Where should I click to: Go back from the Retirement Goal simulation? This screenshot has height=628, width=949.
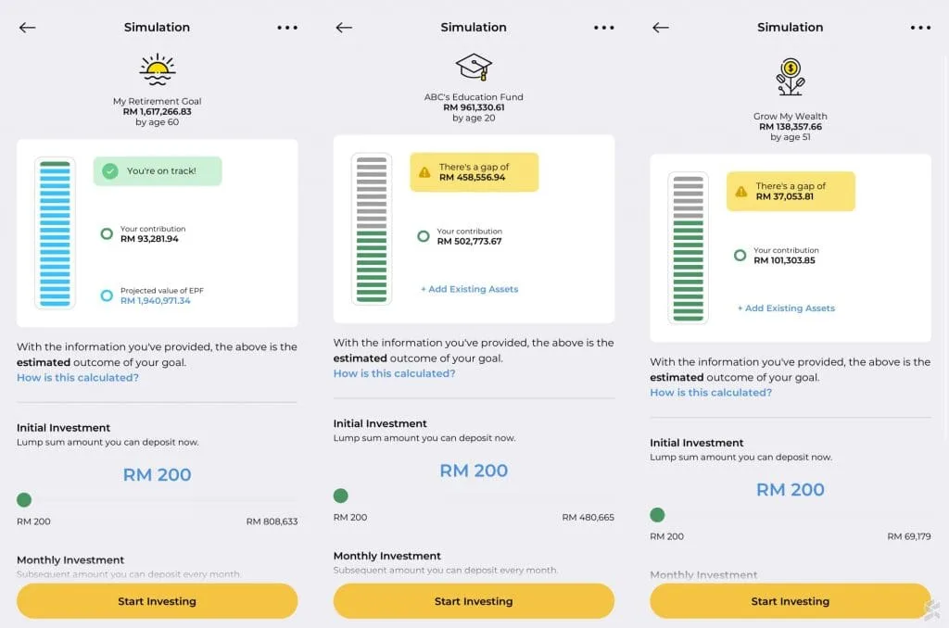(28, 28)
